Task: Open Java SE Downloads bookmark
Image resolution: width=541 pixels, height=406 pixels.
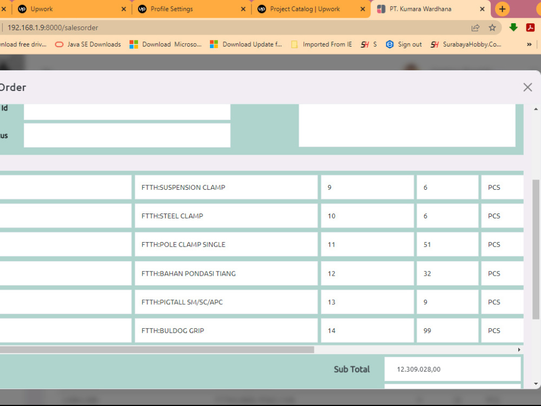Action: pyautogui.click(x=88, y=44)
